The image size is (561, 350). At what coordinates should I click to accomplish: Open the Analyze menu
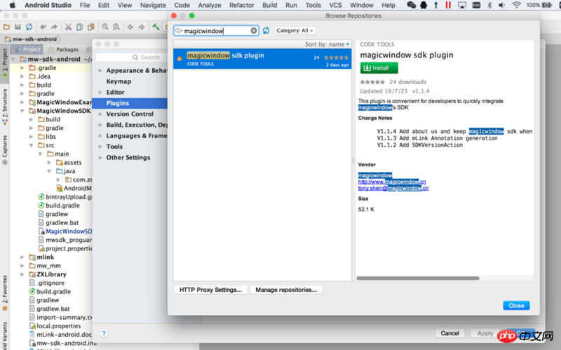tap(209, 5)
